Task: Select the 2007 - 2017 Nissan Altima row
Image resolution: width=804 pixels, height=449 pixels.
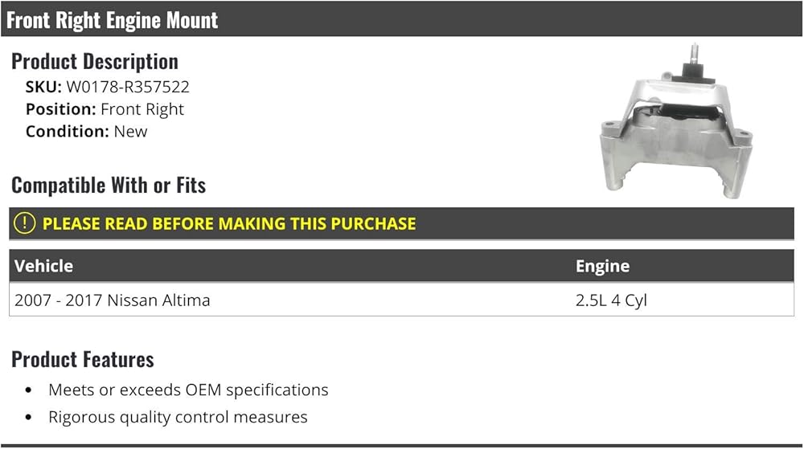Action: 113,300
